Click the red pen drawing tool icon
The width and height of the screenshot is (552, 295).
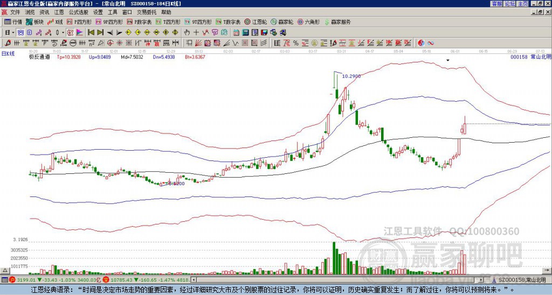7,43
